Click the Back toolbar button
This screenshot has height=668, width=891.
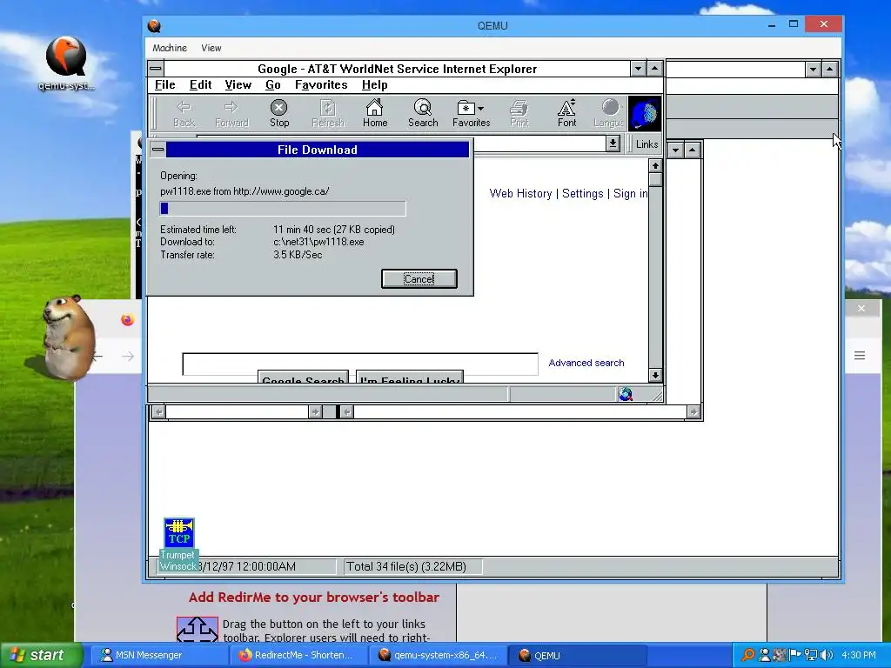click(184, 114)
